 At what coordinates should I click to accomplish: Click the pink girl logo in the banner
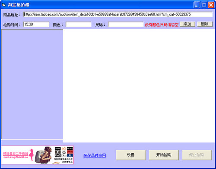31,155
